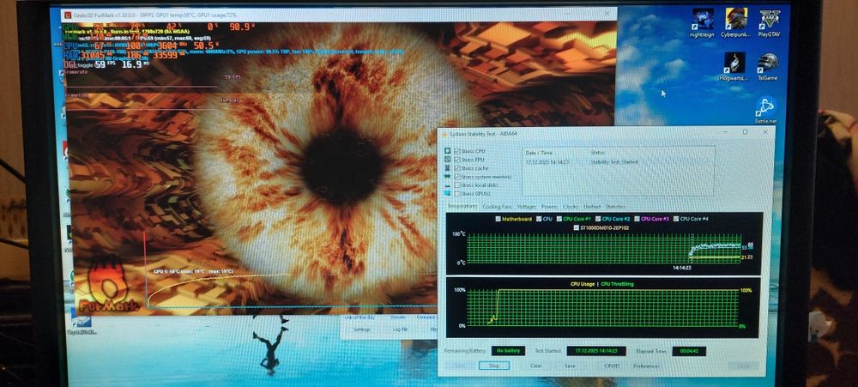
Task: Toggle CPU Core #4 graph checkbox
Action: [676, 219]
